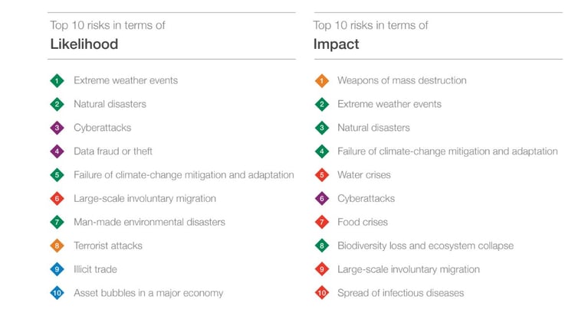Select Natural disasters in the Impact list
The height and width of the screenshot is (322, 575).
click(373, 128)
